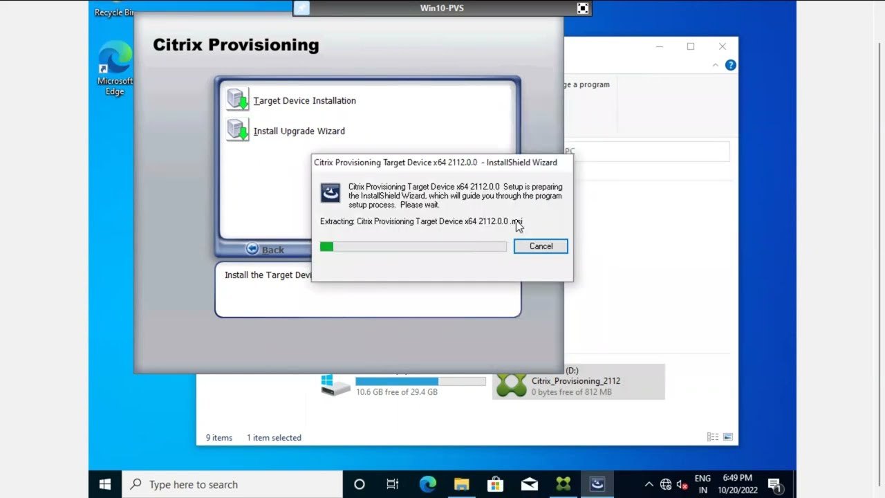This screenshot has width=885, height=498.
Task: Go Back in Citrix Provisioning installer
Action: tap(265, 250)
